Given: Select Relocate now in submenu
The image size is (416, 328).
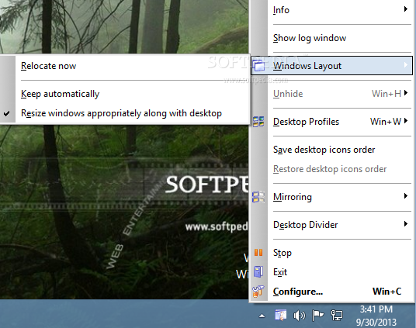Looking at the screenshot, I should coord(125,66).
